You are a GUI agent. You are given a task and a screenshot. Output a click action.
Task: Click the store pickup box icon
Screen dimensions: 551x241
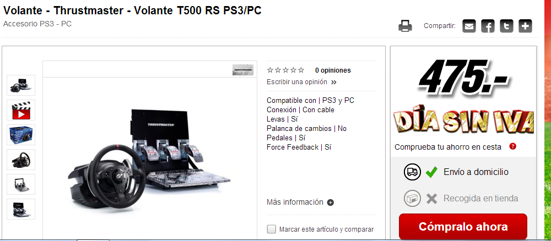coord(412,199)
